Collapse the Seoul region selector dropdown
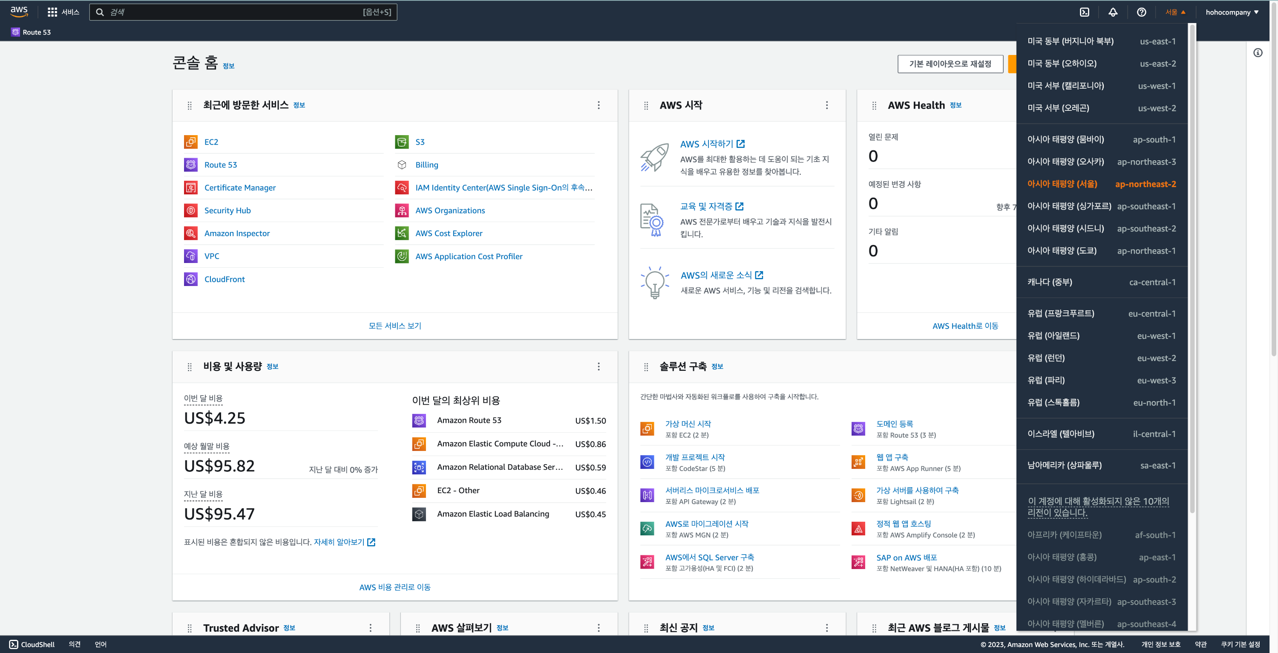This screenshot has height=653, width=1278. 1175,12
